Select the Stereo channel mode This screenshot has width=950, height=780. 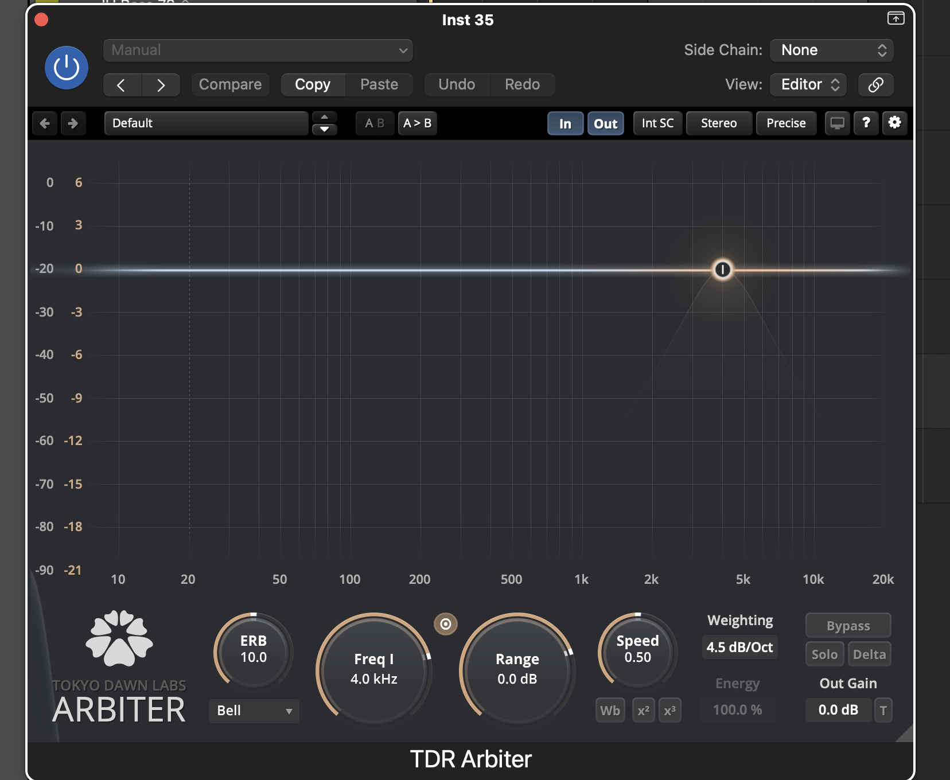(x=719, y=123)
